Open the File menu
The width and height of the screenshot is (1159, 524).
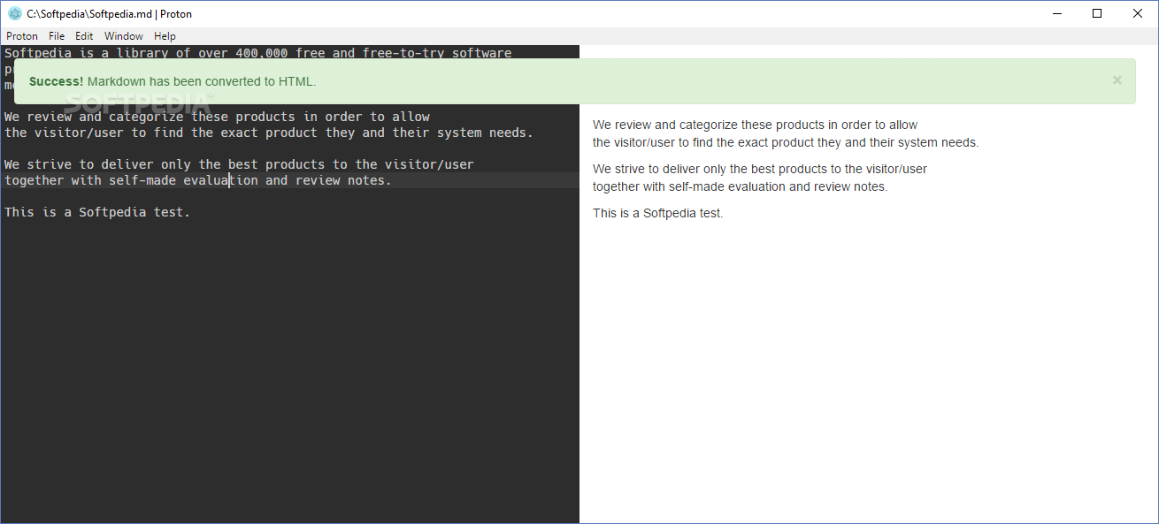[x=57, y=36]
